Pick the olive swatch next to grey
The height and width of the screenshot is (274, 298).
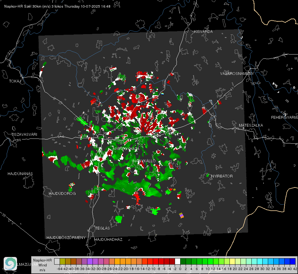pos(62,262)
